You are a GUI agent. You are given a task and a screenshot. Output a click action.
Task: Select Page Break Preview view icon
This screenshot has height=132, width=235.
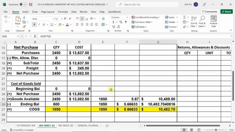pos(199,130)
